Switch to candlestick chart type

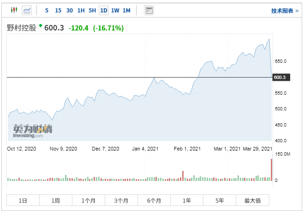[14, 10]
